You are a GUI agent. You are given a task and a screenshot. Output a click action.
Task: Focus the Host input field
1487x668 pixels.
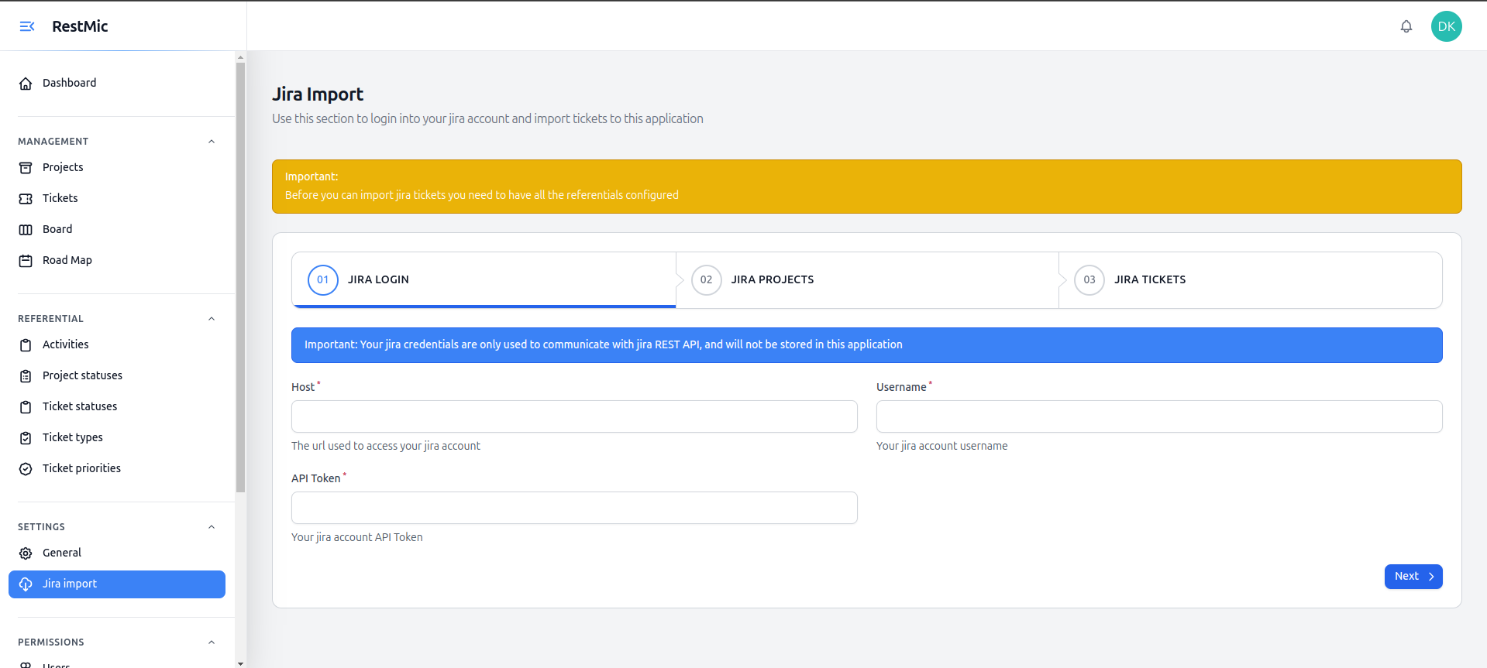(574, 416)
